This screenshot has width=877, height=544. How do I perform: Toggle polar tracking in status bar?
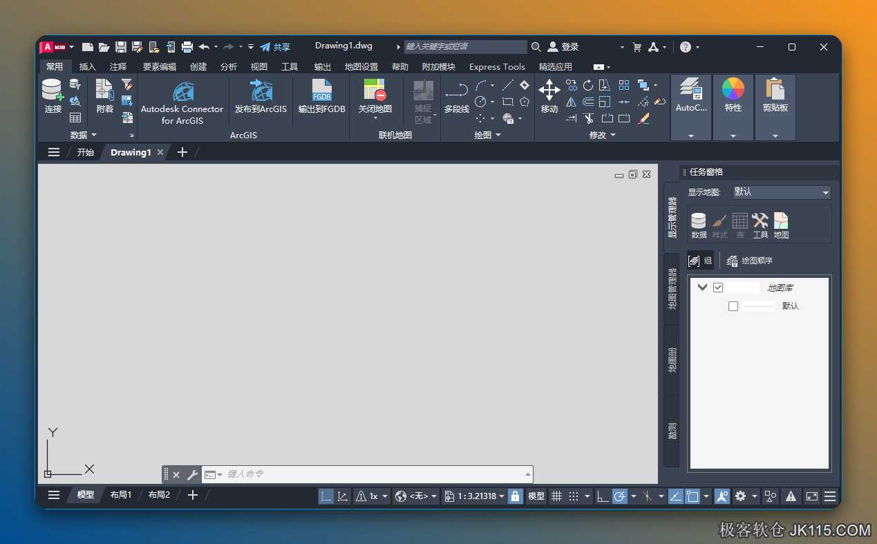(620, 496)
